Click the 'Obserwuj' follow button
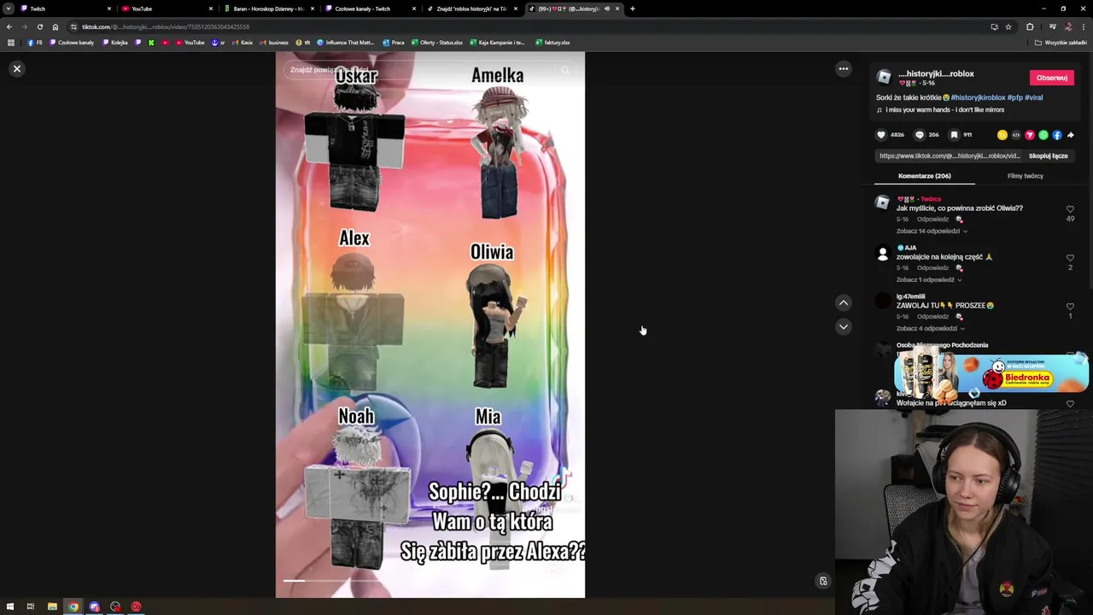The image size is (1093, 615). pos(1051,78)
